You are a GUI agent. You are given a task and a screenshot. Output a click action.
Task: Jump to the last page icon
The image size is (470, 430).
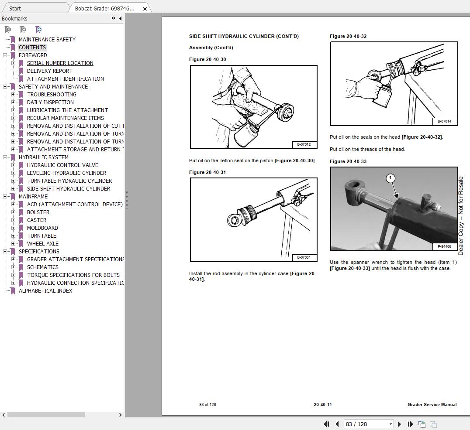pos(411,424)
